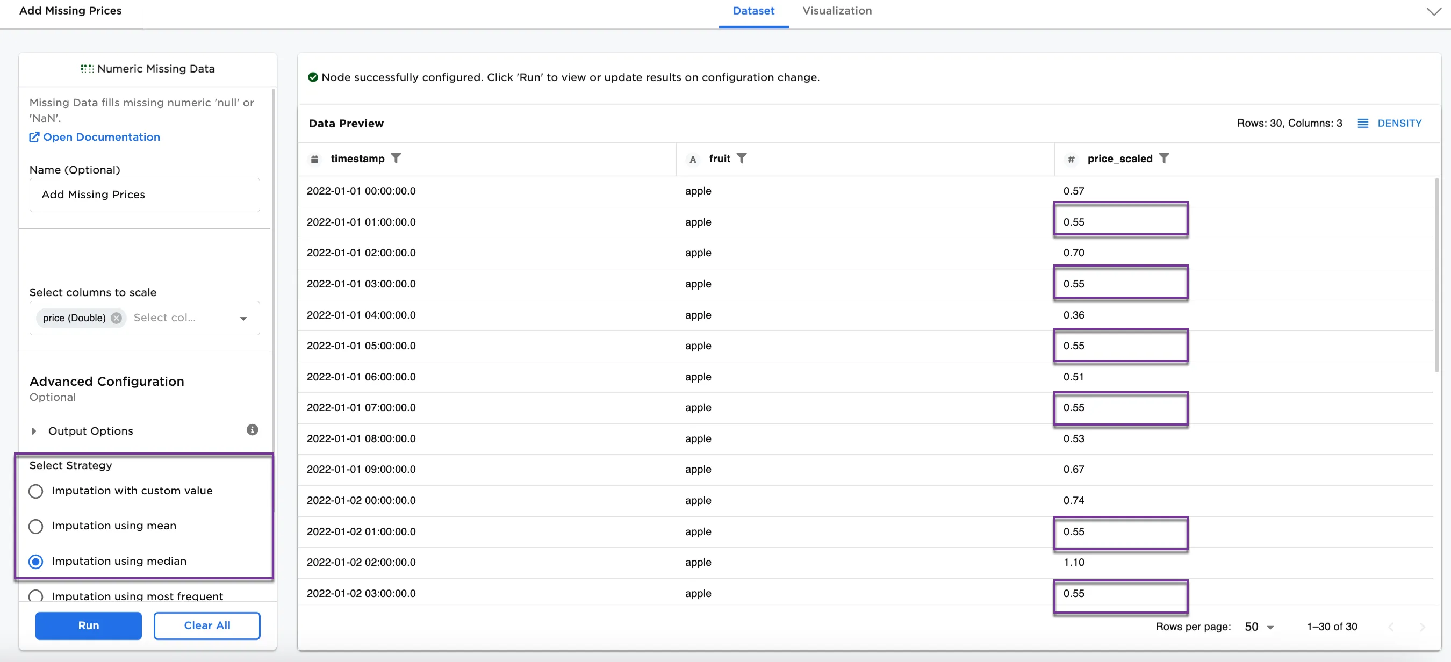This screenshot has height=662, width=1451.
Task: Select Imputation with custom value
Action: point(35,491)
